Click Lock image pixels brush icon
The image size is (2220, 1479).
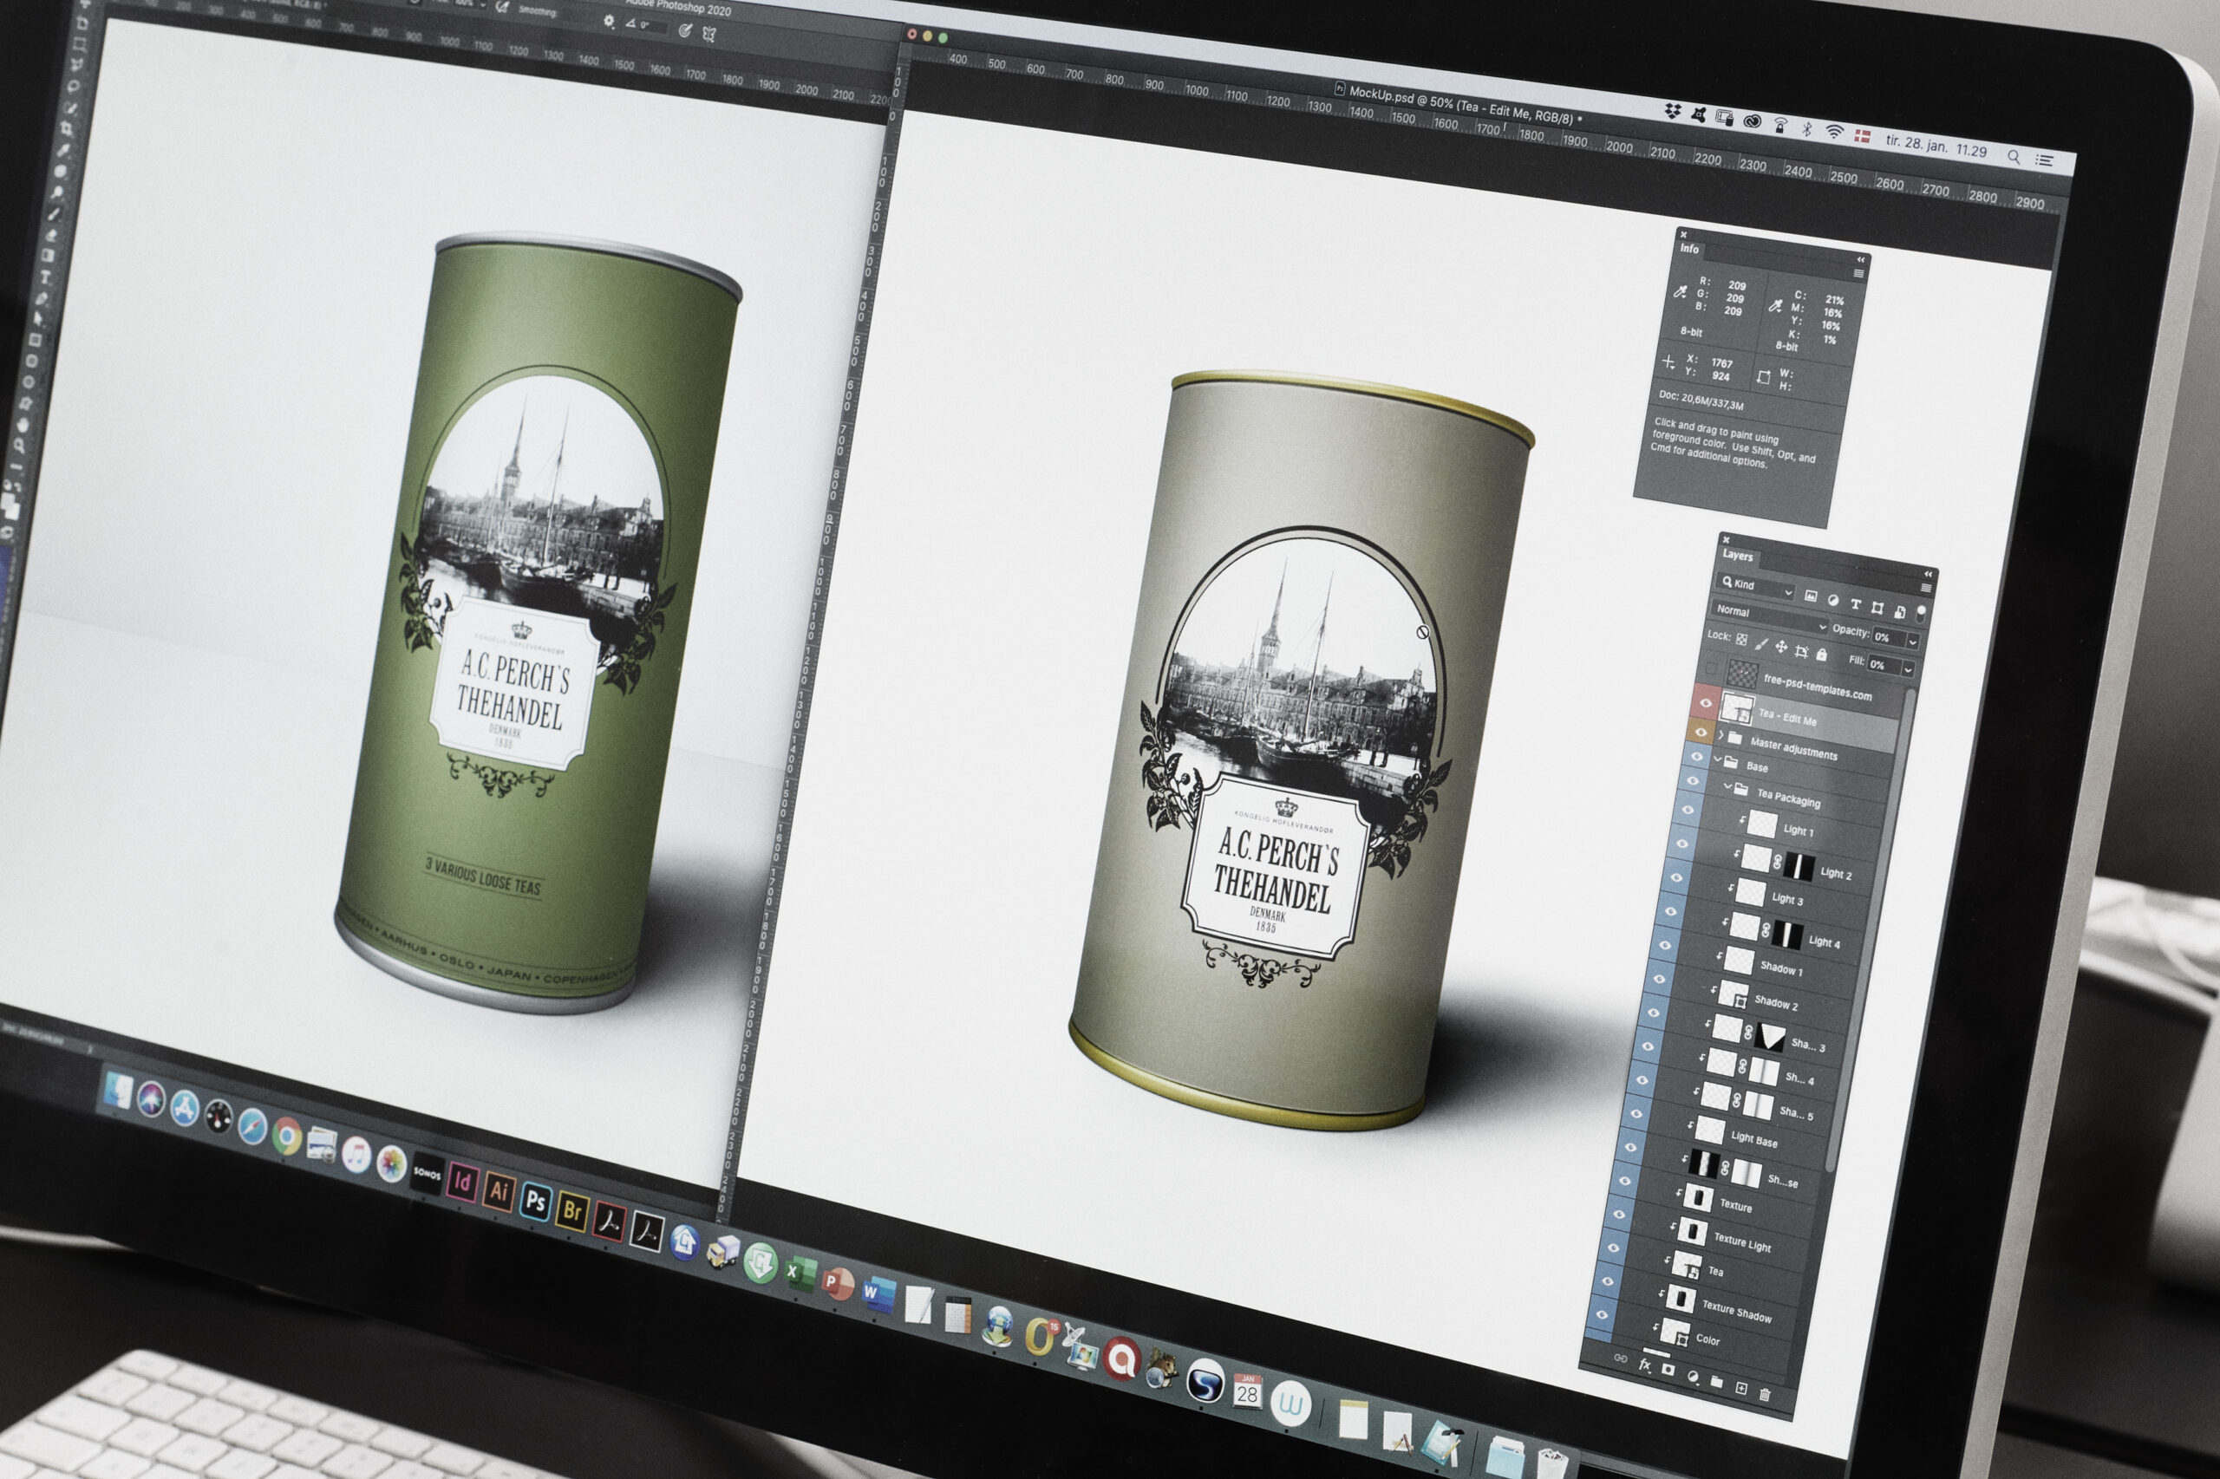click(x=1760, y=643)
